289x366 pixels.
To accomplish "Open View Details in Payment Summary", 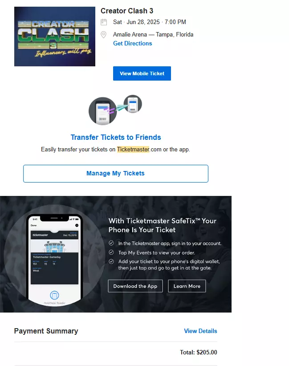I will (x=200, y=331).
